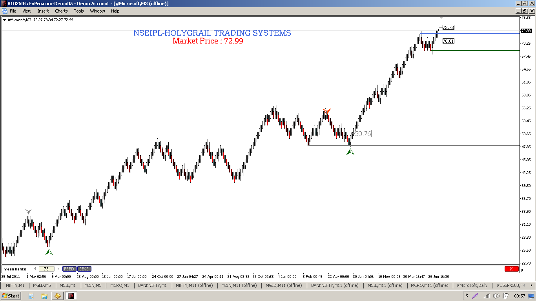Viewport: 536px width, 301px height.
Task: Switch to the NIFTY,M1 chart tab
Action: pyautogui.click(x=15, y=285)
